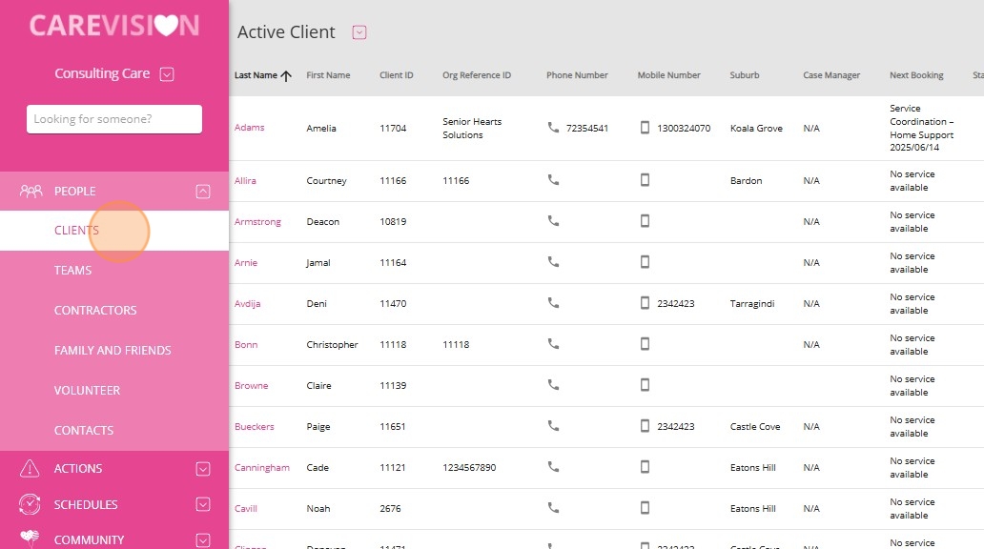Viewport: 984px width, 549px height.
Task: Click the CareVision logo
Action: [x=114, y=25]
